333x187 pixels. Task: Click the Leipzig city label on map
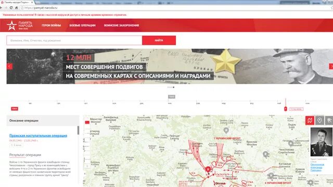tap(175, 137)
